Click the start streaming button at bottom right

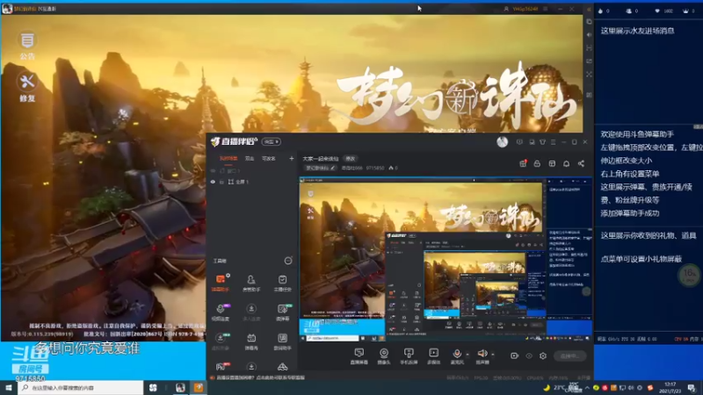click(x=569, y=356)
